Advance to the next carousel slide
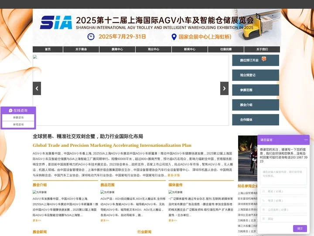 coord(224,88)
